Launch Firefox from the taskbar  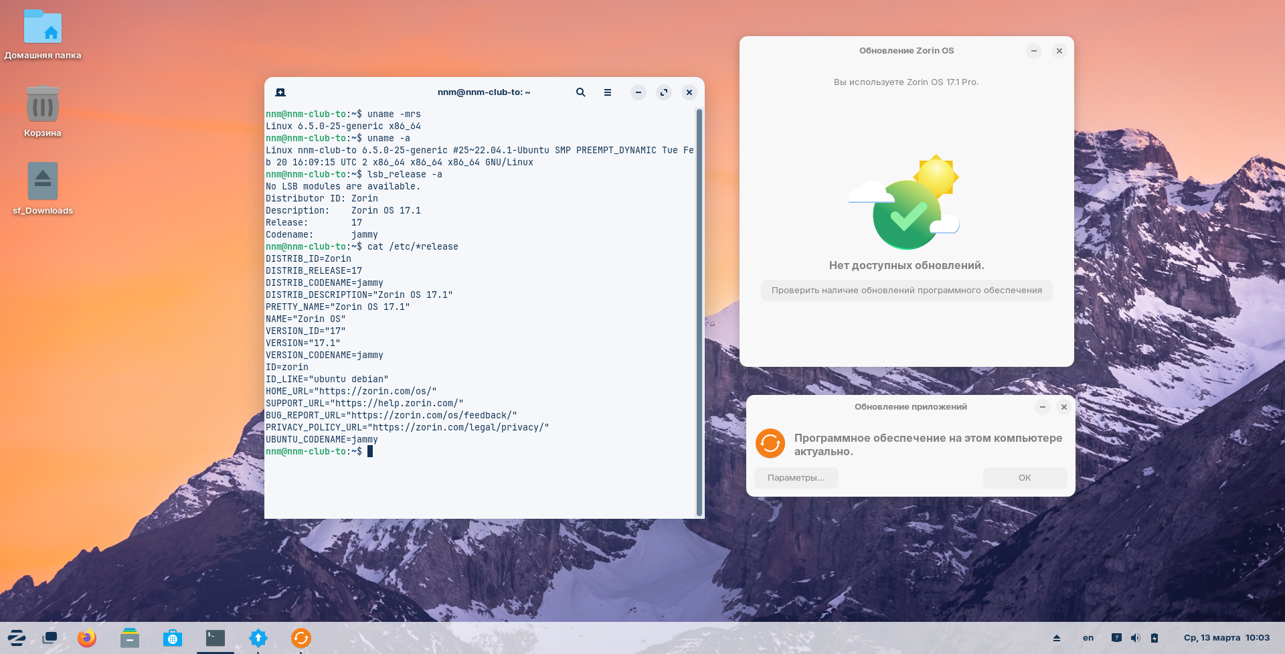coord(87,638)
